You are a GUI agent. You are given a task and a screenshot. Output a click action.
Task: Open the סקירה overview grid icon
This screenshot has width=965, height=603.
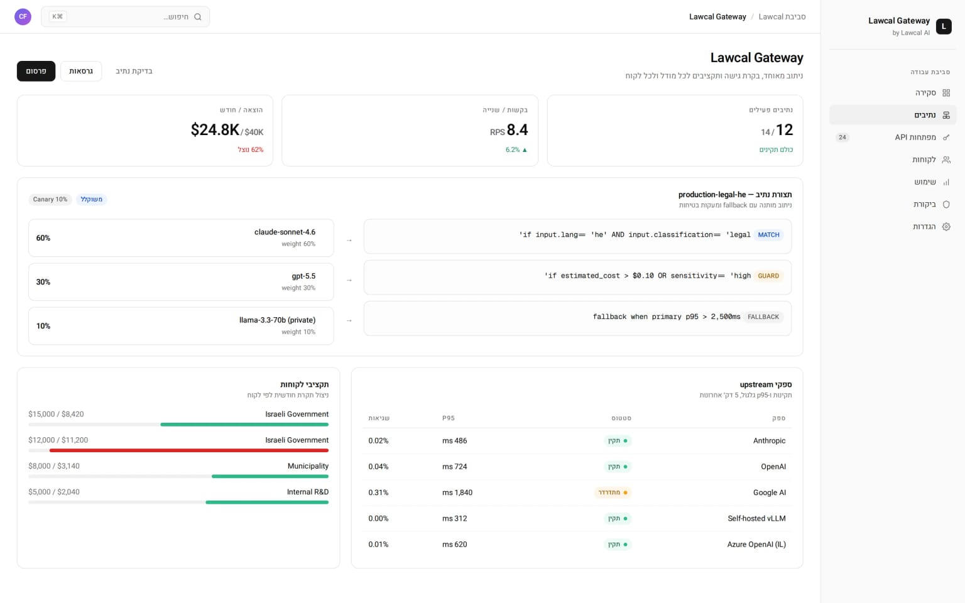946,93
